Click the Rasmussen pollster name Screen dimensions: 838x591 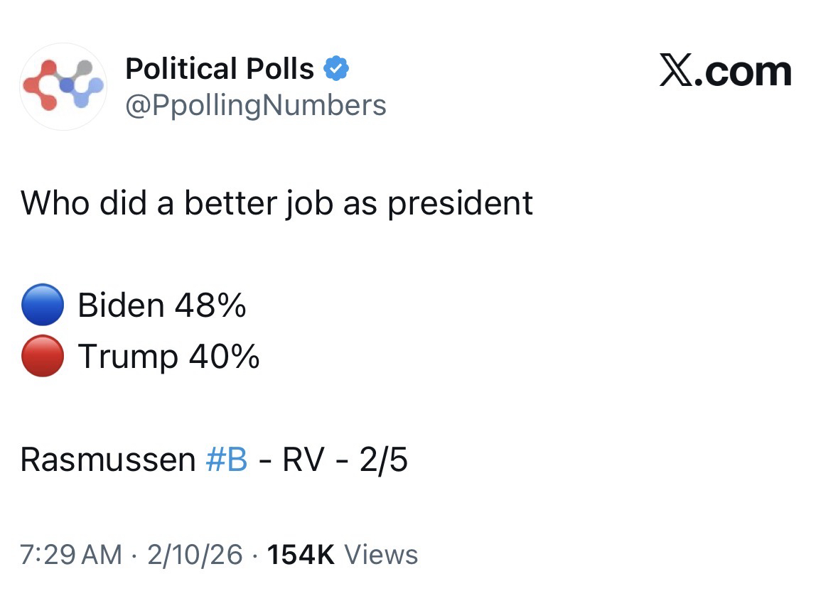[107, 460]
